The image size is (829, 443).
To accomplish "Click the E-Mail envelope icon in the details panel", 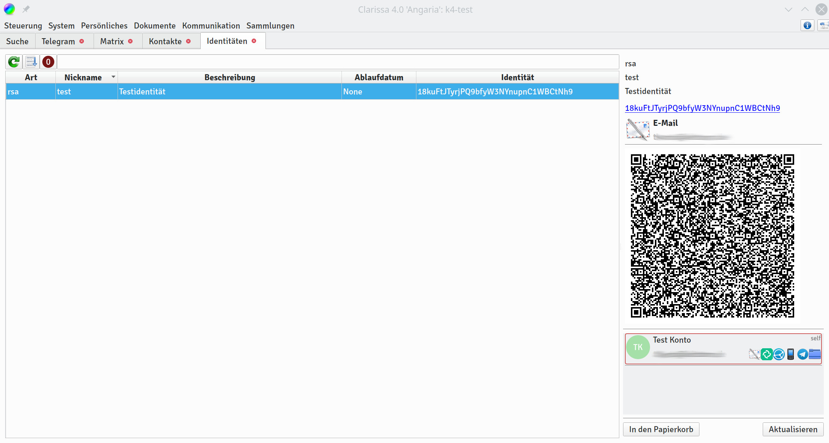I will pyautogui.click(x=638, y=130).
